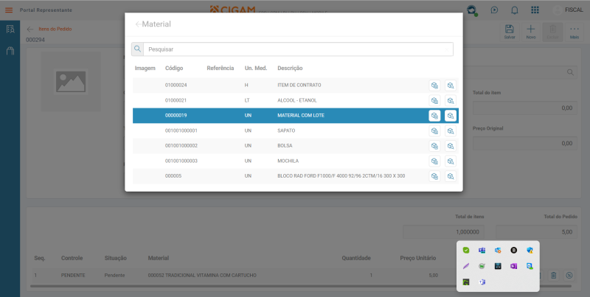Open Webroot green W tray icon
Viewport: 590px width, 297px height.
(x=482, y=266)
